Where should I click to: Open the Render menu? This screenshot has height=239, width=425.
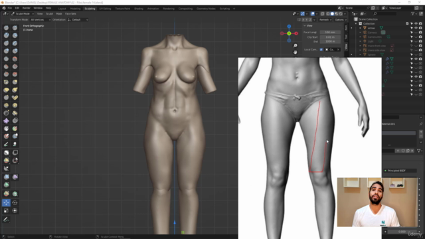click(27, 9)
